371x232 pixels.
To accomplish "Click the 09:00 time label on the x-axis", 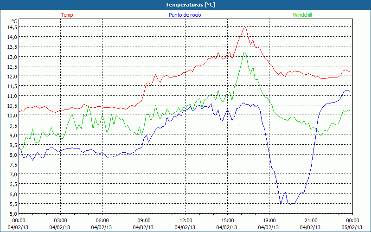I will coord(144,221).
